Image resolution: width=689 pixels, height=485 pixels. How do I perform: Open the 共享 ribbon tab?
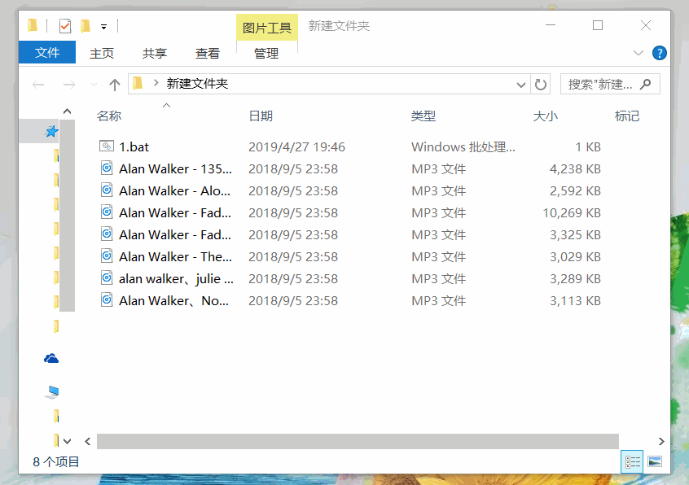[x=154, y=53]
